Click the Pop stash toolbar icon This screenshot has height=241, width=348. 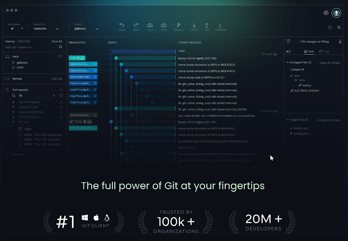pos(207,25)
